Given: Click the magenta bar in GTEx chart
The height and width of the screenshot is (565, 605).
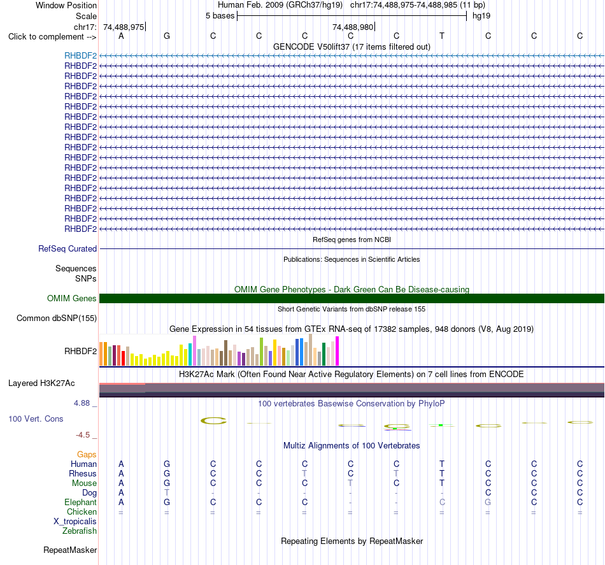Looking at the screenshot, I should [x=337, y=351].
